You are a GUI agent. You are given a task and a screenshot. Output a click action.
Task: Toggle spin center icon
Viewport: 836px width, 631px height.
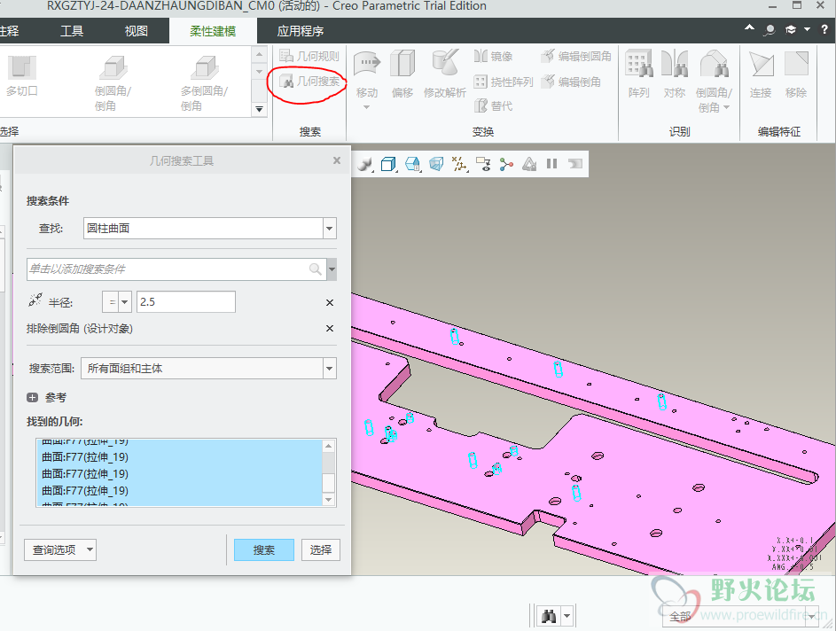pos(506,164)
